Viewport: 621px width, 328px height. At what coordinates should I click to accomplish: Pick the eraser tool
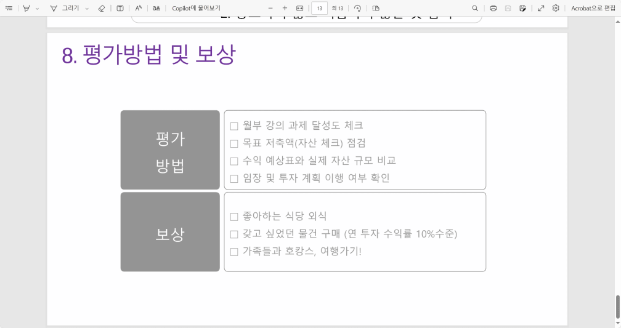tap(102, 8)
